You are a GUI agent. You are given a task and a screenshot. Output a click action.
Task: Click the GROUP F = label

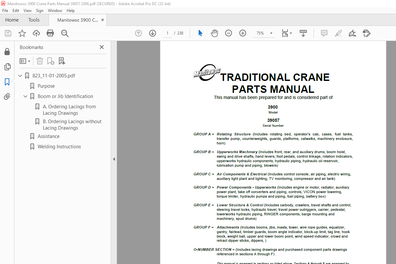(203, 227)
